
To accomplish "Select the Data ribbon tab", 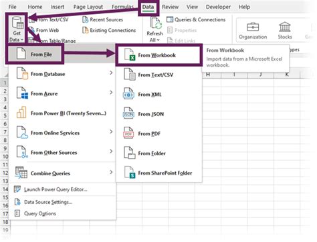I will coord(148,7).
